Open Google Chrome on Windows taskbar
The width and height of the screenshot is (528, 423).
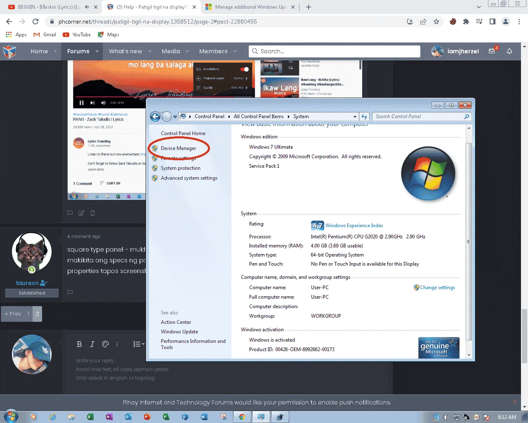coord(242,417)
